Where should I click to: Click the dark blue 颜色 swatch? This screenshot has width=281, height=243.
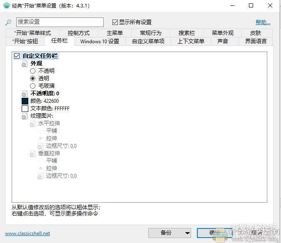[x=25, y=101]
